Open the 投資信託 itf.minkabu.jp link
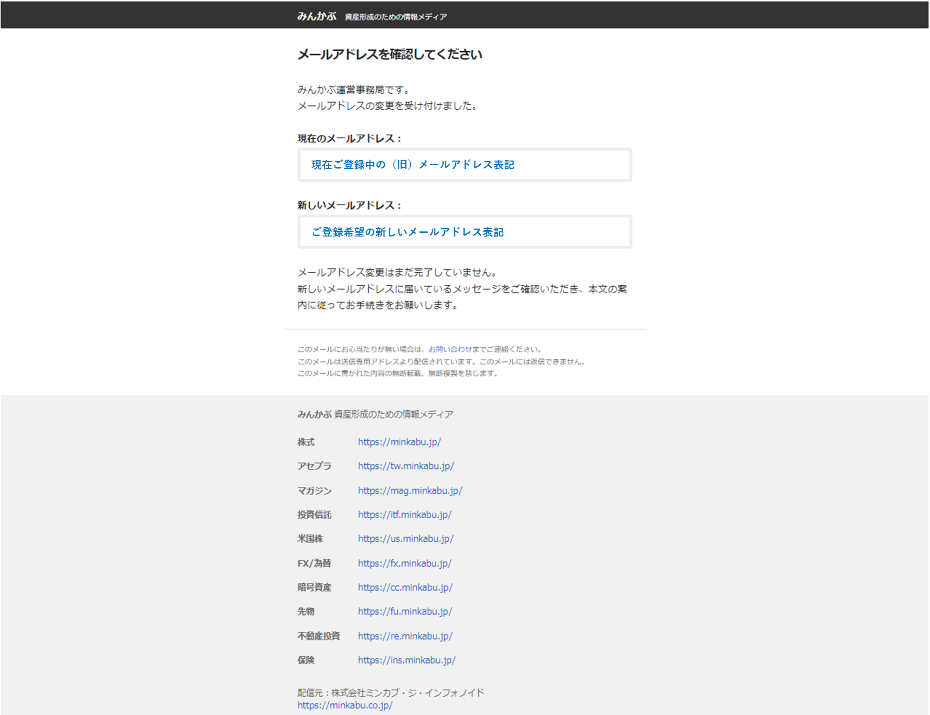This screenshot has height=715, width=930. click(x=404, y=515)
